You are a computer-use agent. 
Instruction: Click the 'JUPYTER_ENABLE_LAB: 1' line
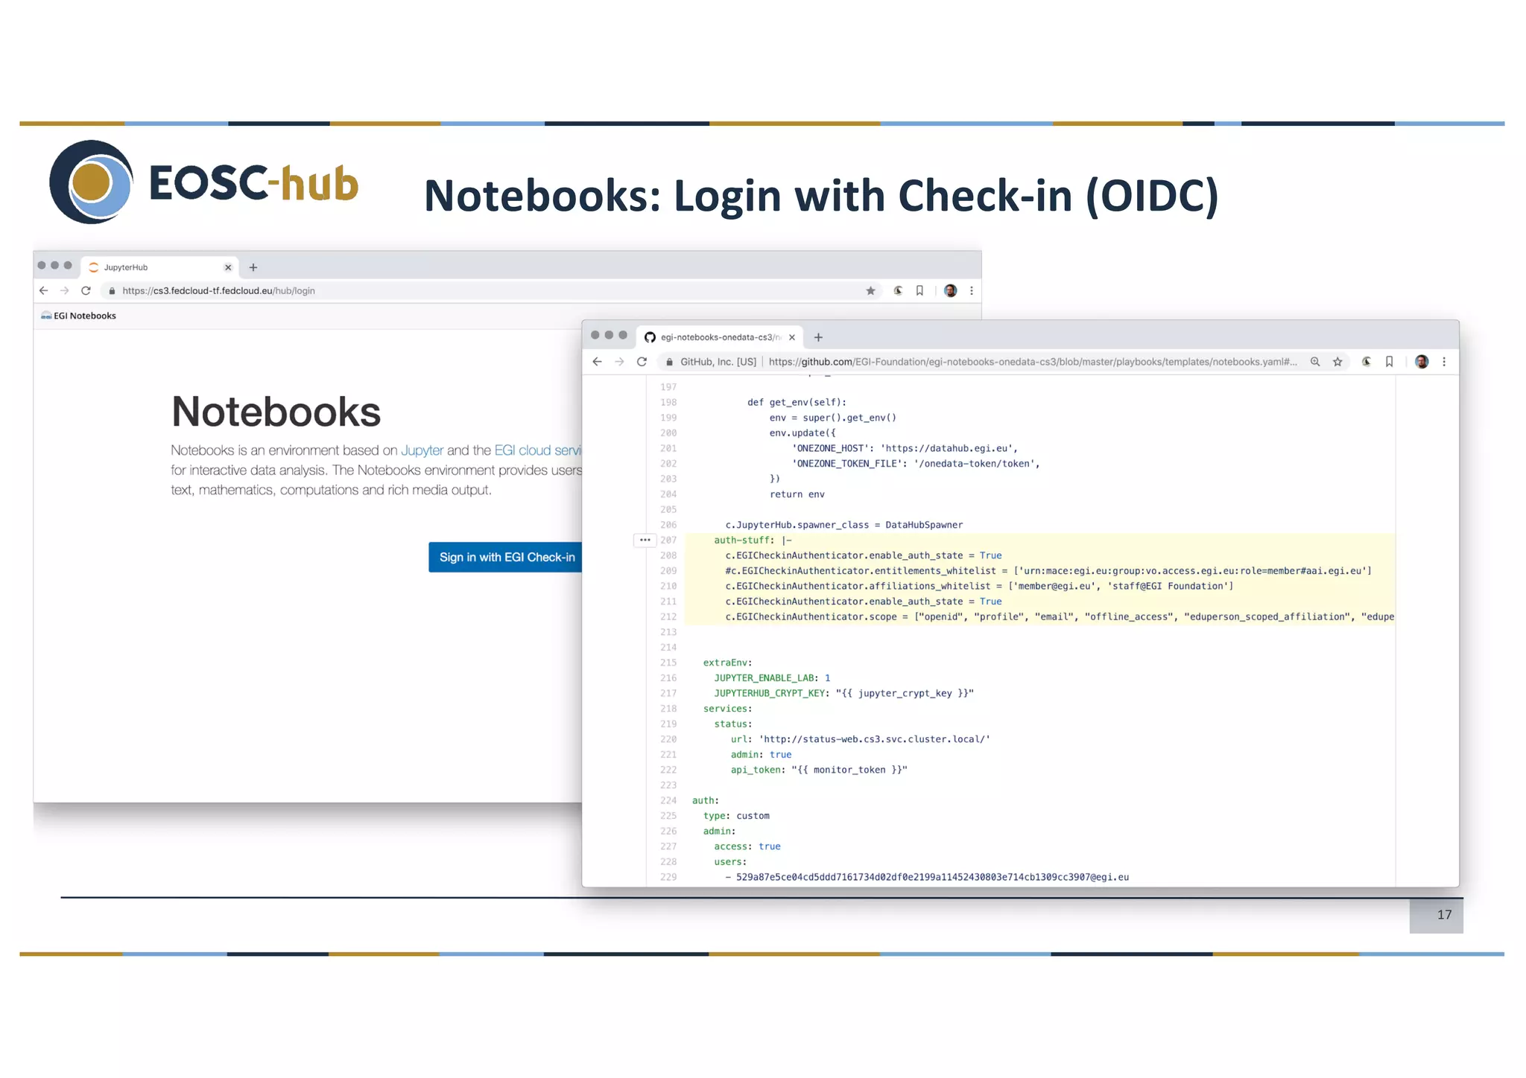coord(772,678)
